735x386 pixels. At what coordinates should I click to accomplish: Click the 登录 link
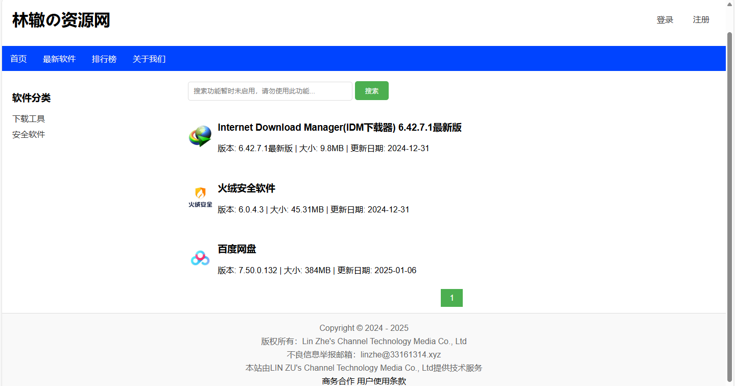click(665, 20)
